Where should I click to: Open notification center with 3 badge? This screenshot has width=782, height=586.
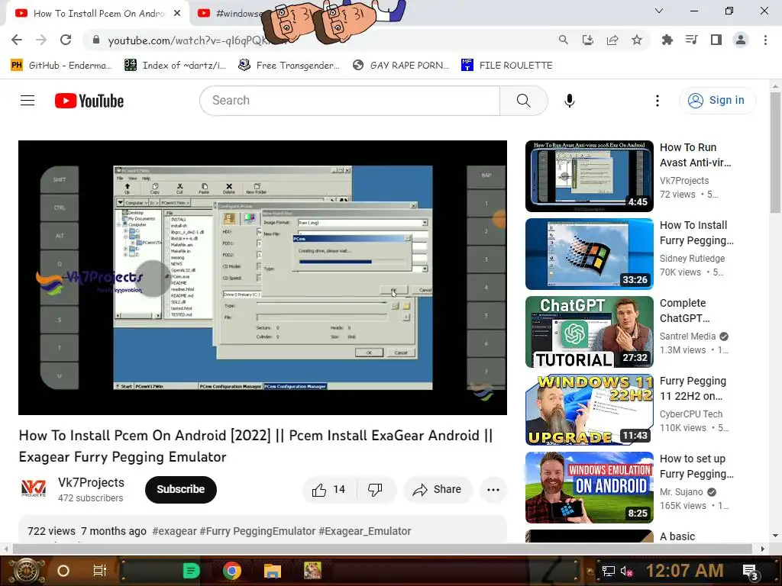pos(750,572)
